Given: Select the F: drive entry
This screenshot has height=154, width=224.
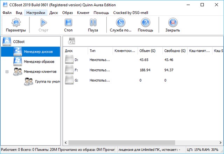Looking at the screenshot, I should [x=77, y=70].
